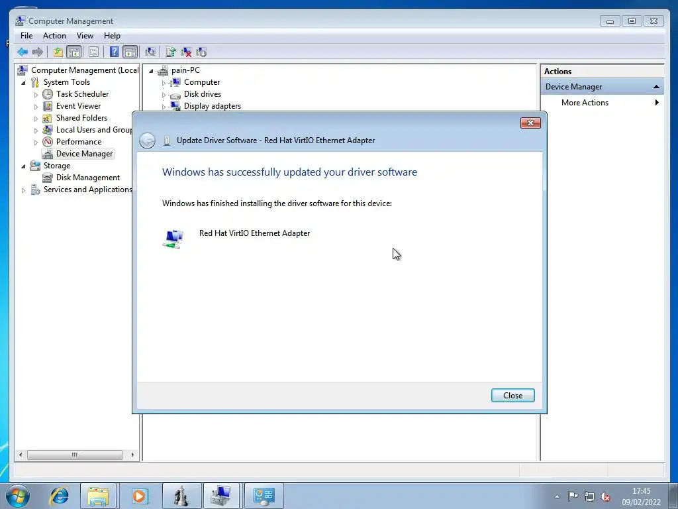Collapse the pain-PC device tree
This screenshot has width=678, height=509.
(x=151, y=70)
